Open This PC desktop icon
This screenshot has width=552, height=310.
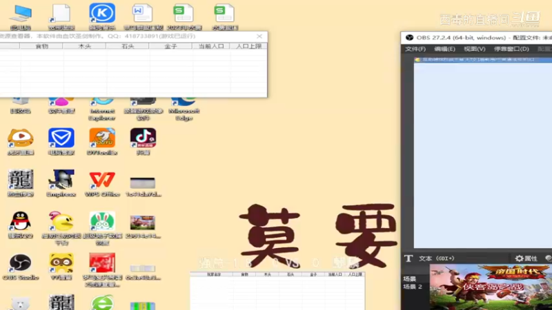coord(21,14)
